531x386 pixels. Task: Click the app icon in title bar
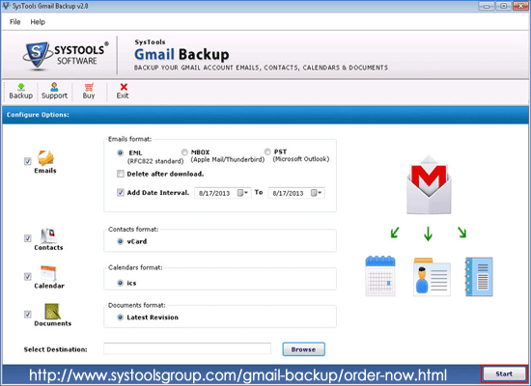[6, 6]
